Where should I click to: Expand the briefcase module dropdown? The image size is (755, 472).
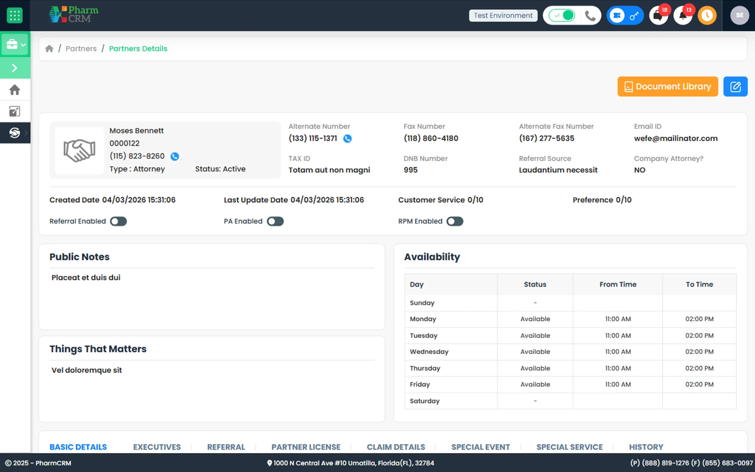[15, 44]
